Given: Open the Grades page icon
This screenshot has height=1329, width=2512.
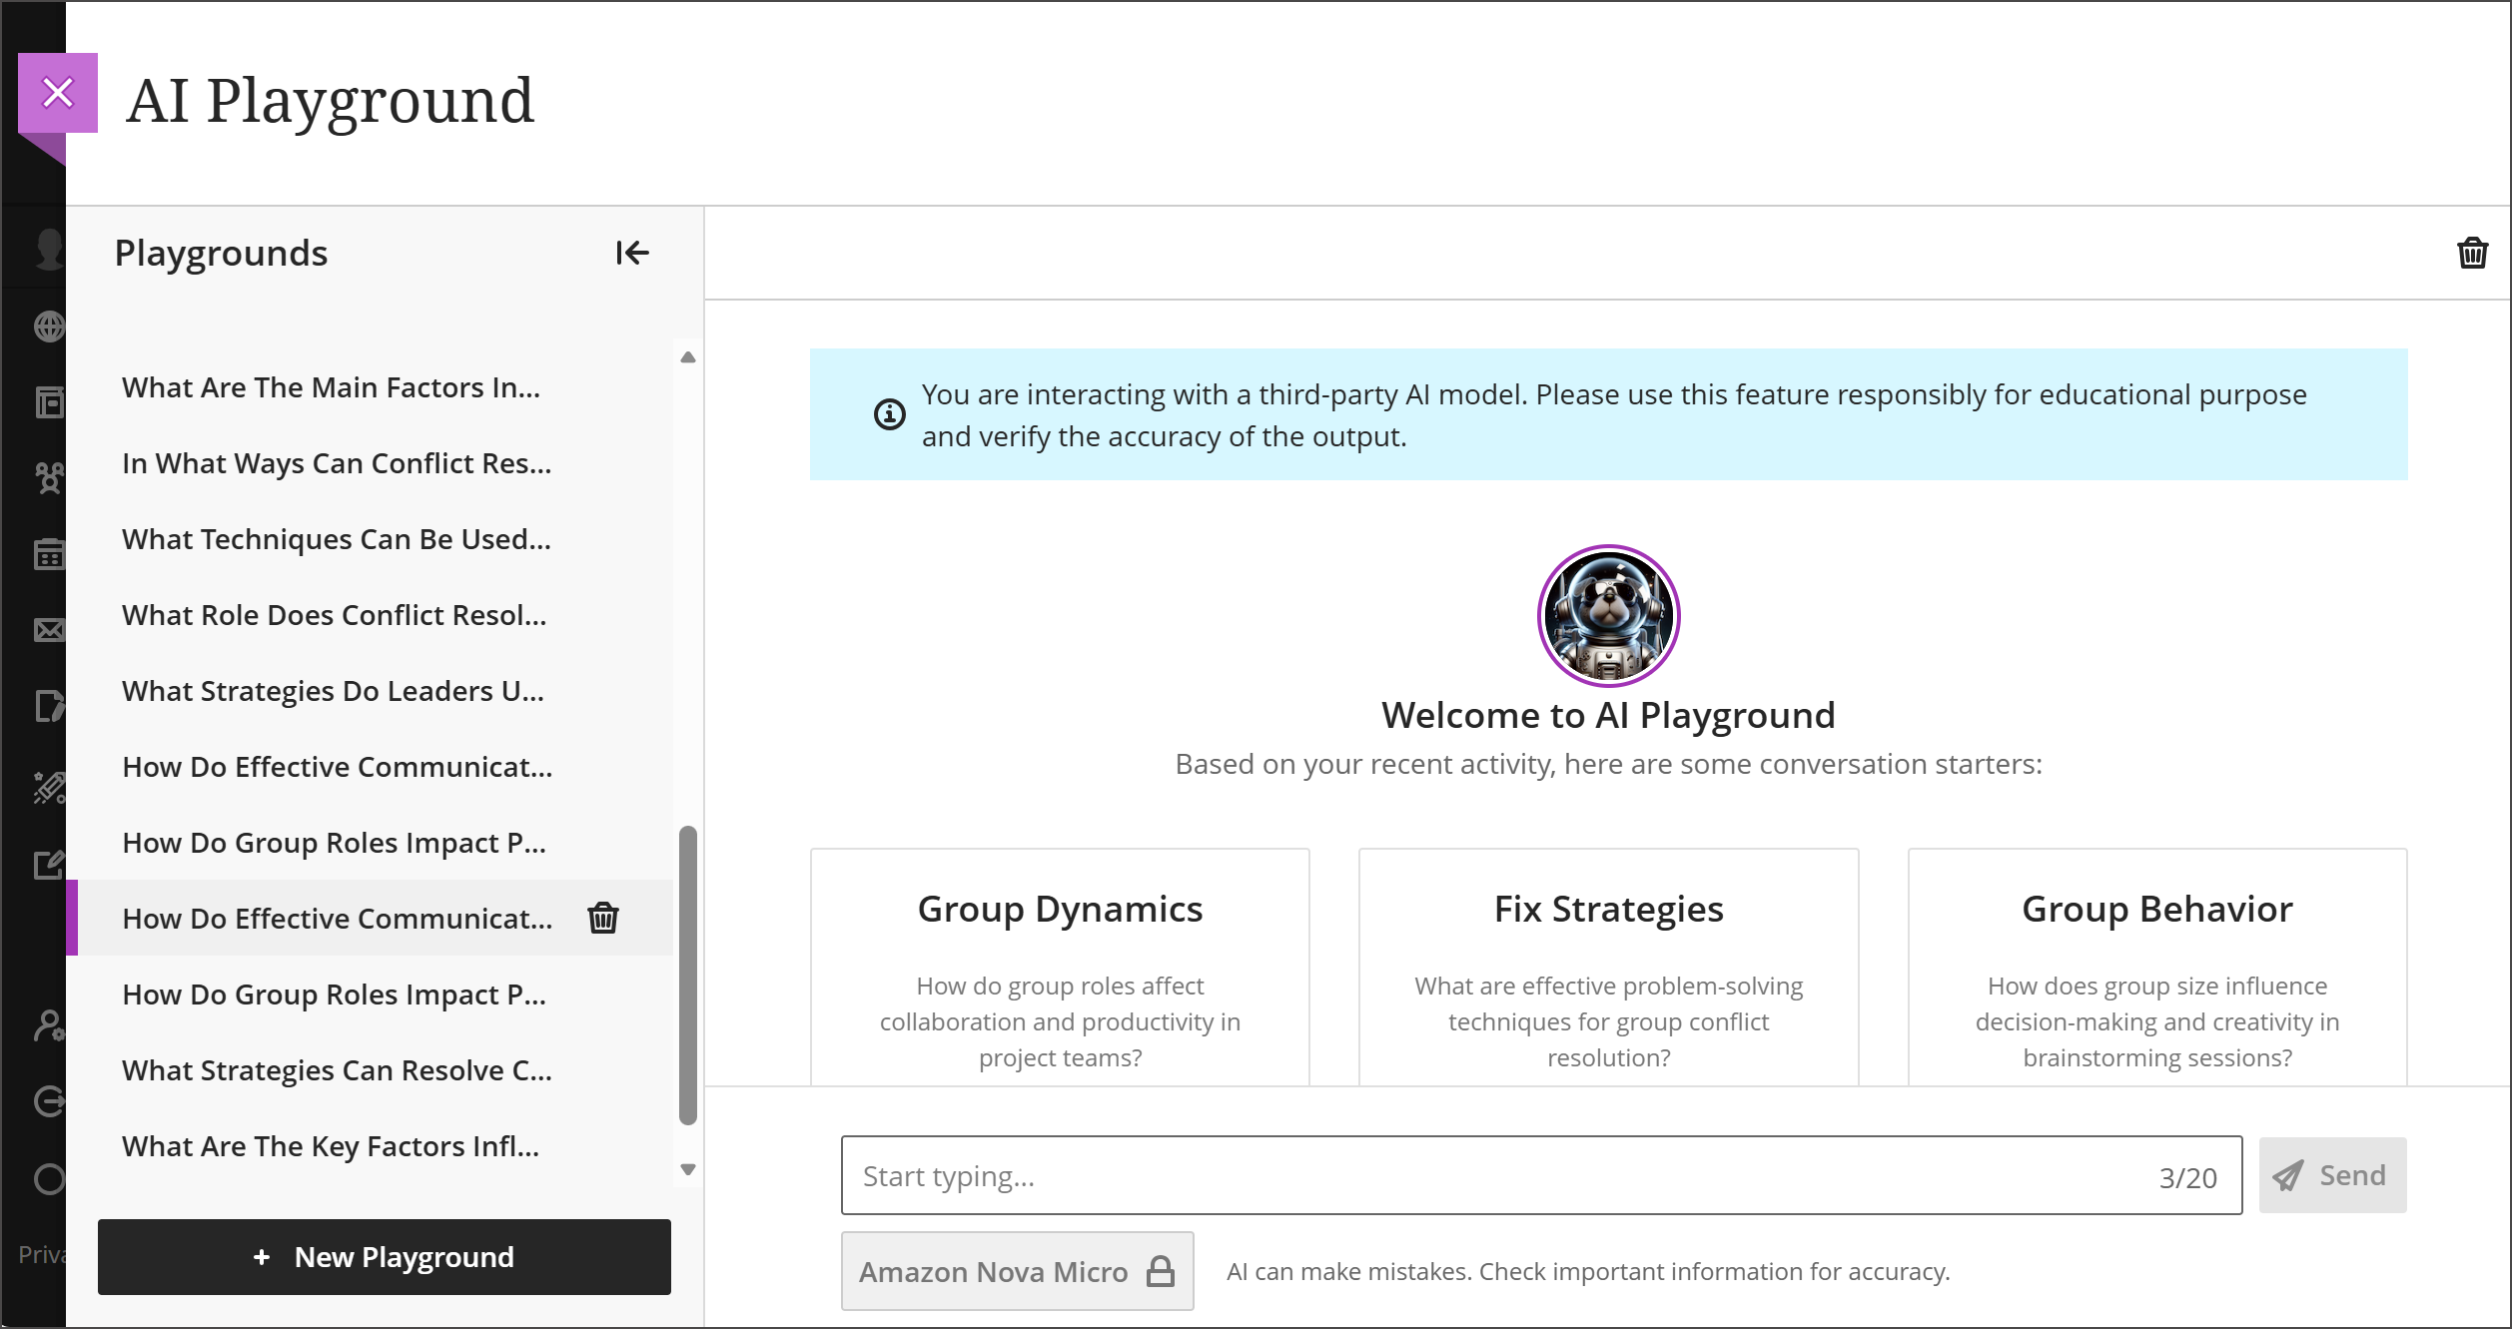Looking at the screenshot, I should 48,706.
